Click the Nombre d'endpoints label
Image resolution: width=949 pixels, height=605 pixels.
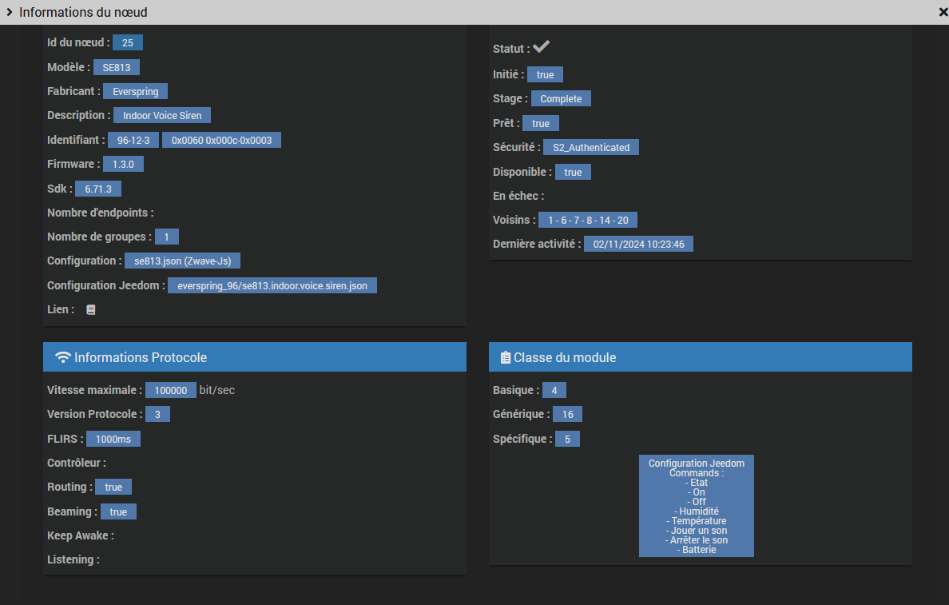[x=101, y=213]
